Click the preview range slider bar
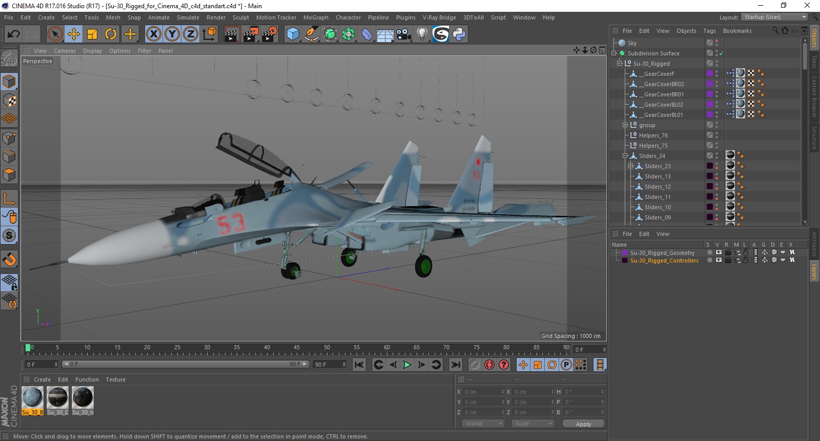This screenshot has width=820, height=441. 186,364
